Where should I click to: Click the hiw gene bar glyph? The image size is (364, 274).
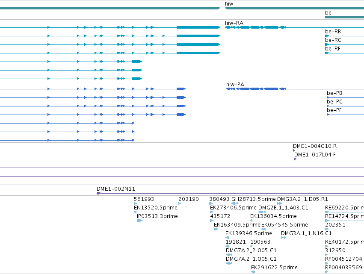tap(294, 9)
